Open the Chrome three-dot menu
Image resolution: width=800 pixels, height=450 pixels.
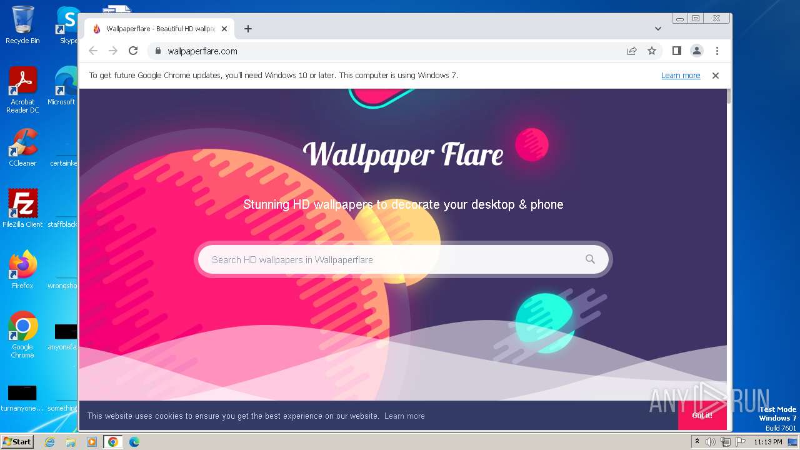coord(717,51)
